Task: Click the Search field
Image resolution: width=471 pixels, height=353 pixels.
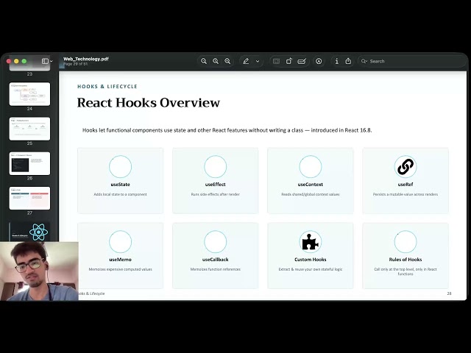Action: point(411,61)
